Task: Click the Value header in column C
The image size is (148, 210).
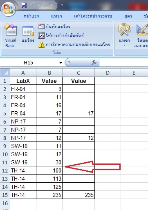Action: click(x=78, y=81)
